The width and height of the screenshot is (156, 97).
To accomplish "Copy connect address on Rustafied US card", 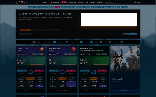I will pos(62,91).
